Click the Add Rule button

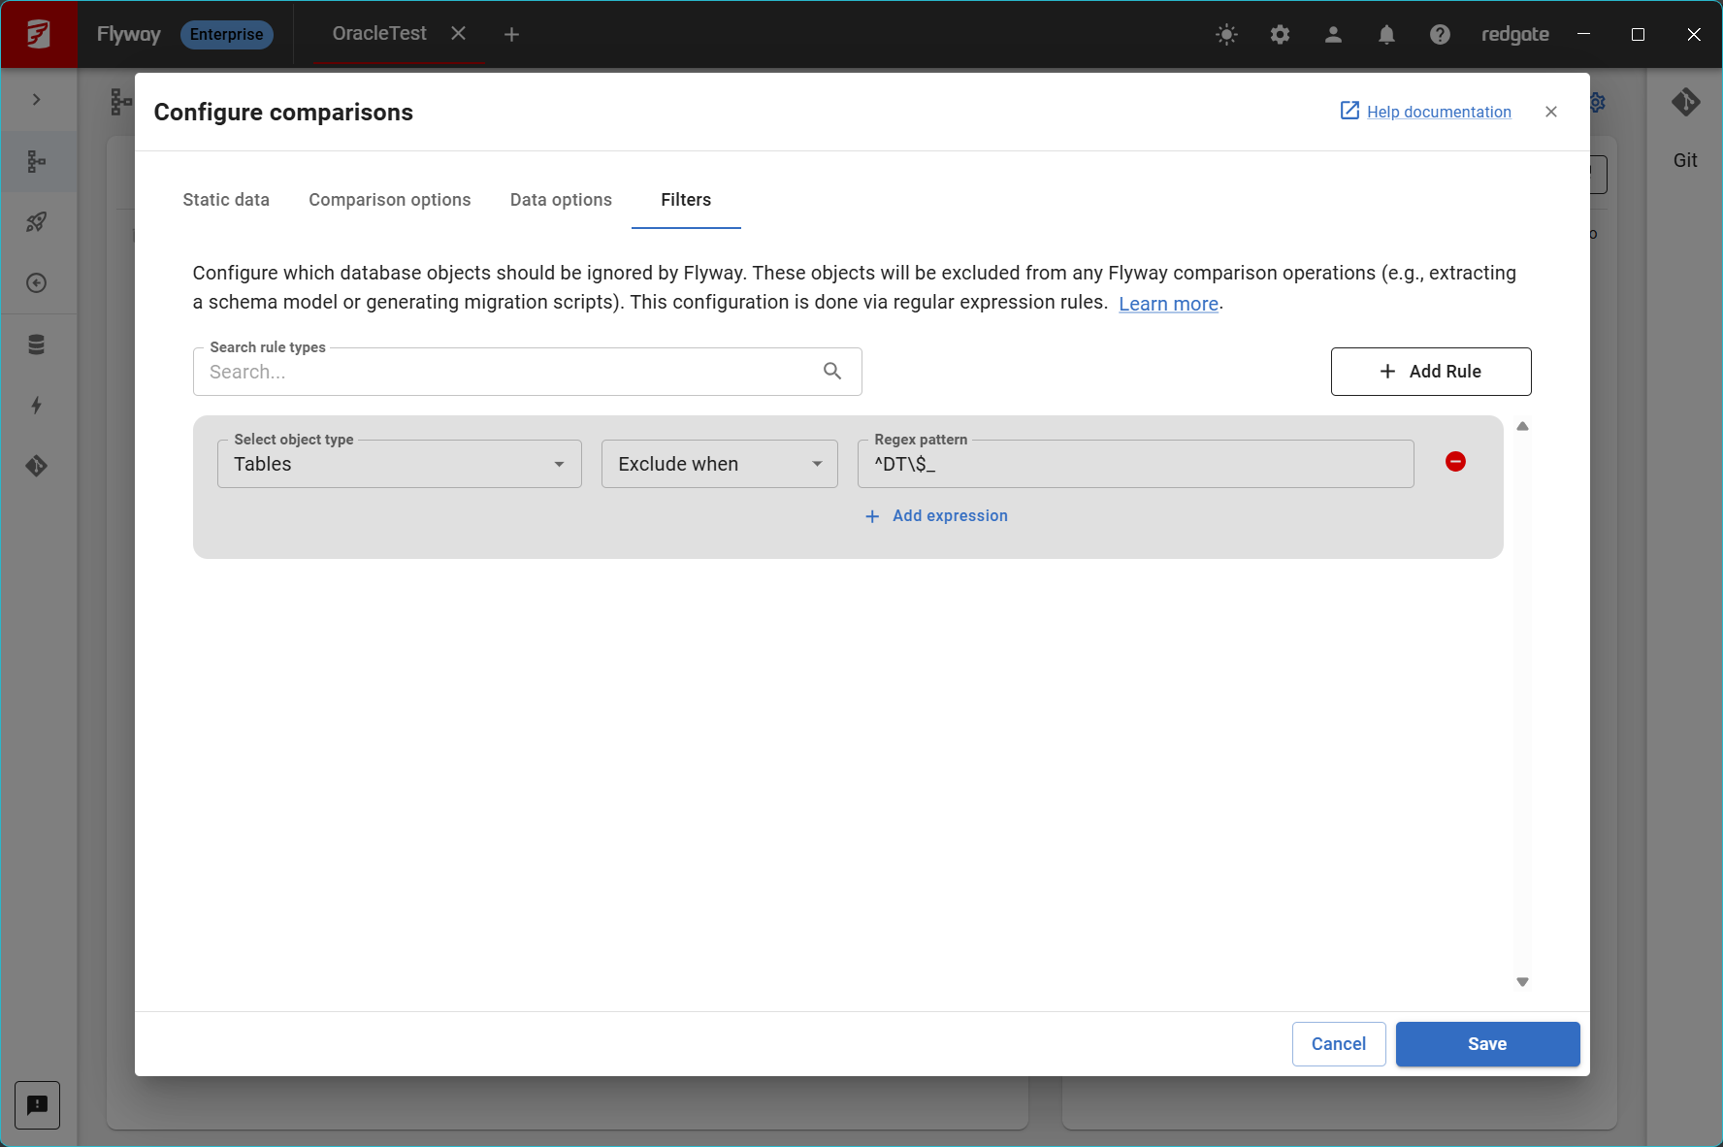tap(1430, 372)
